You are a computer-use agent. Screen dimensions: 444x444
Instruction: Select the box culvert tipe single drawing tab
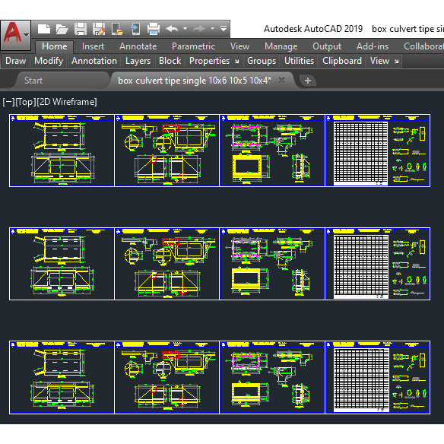[x=195, y=81]
